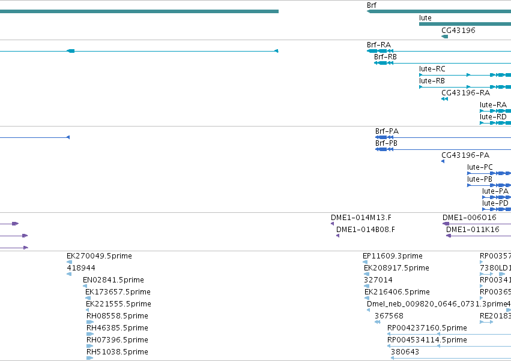Select the RH08558.5prime EST glyph
The width and height of the screenshot is (511, 361).
click(x=90, y=322)
